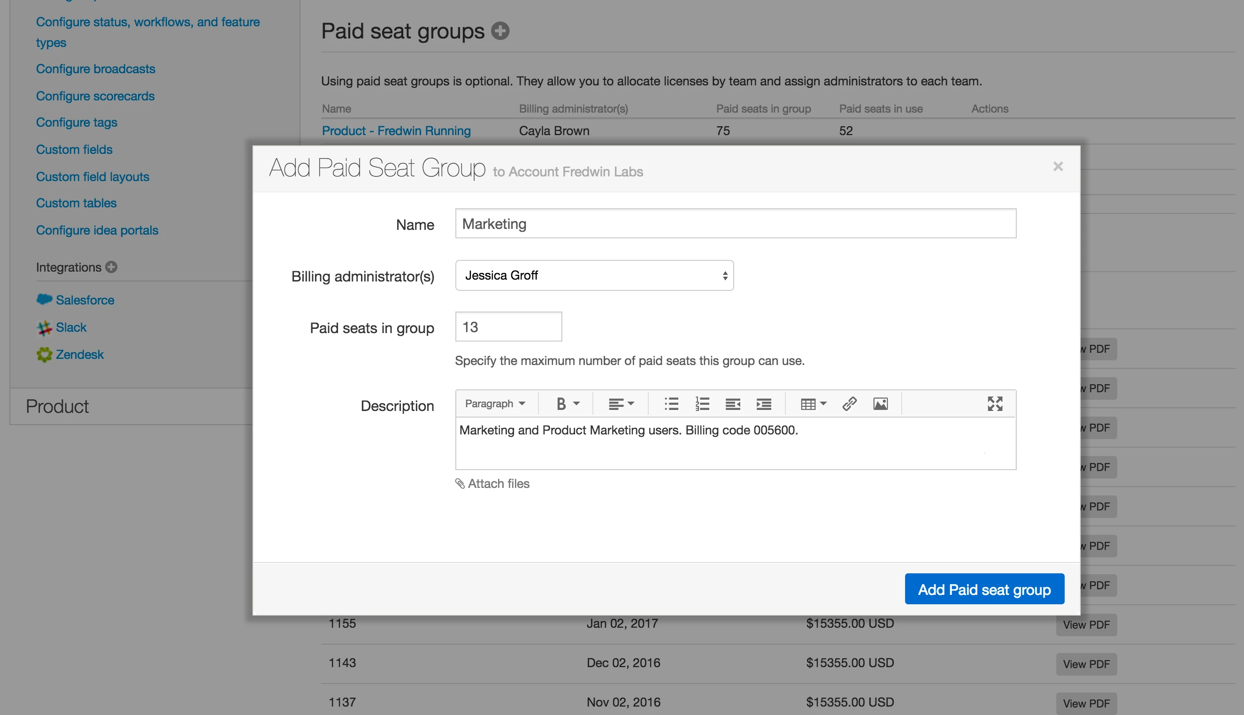Open the text alignment dropdown
The height and width of the screenshot is (715, 1244).
click(621, 403)
